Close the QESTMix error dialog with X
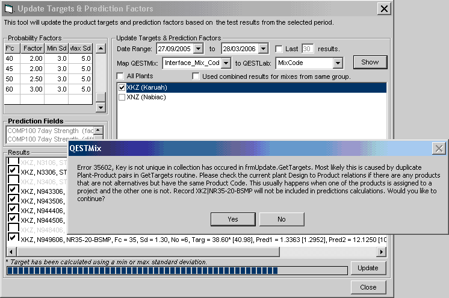 pyautogui.click(x=439, y=148)
